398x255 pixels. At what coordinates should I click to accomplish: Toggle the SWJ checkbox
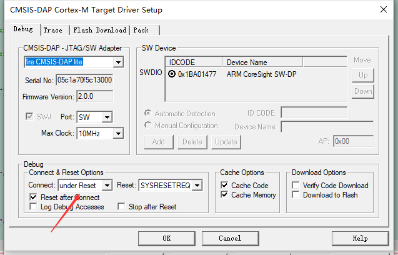tap(29, 117)
